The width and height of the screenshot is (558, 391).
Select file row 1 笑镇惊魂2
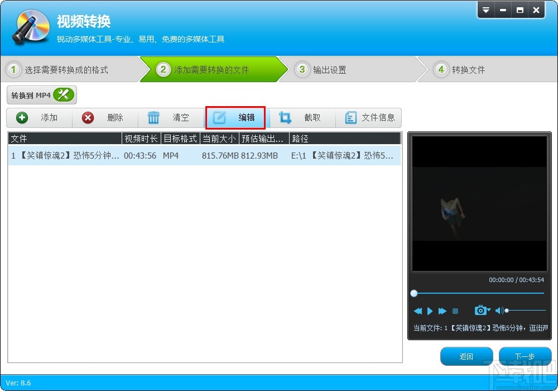point(204,156)
